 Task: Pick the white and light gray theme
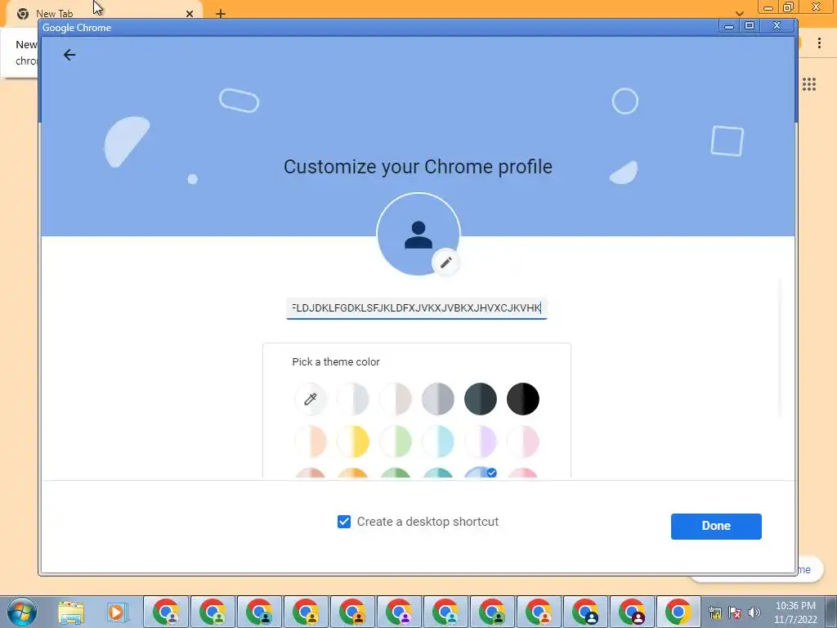pyautogui.click(x=353, y=399)
